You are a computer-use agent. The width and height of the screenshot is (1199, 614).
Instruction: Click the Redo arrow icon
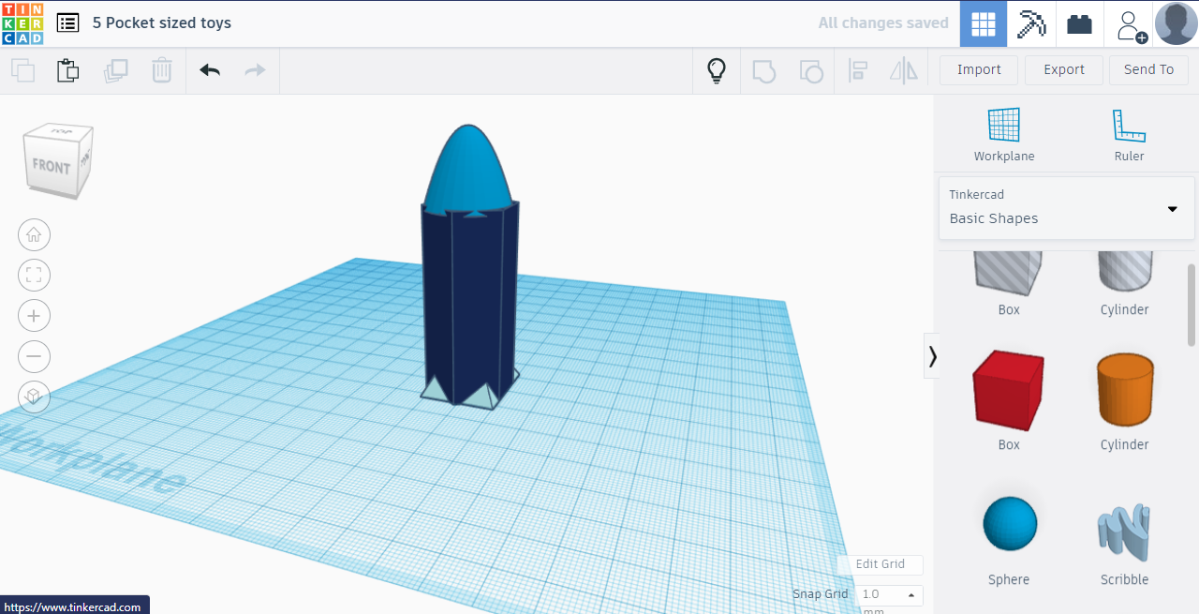click(254, 69)
